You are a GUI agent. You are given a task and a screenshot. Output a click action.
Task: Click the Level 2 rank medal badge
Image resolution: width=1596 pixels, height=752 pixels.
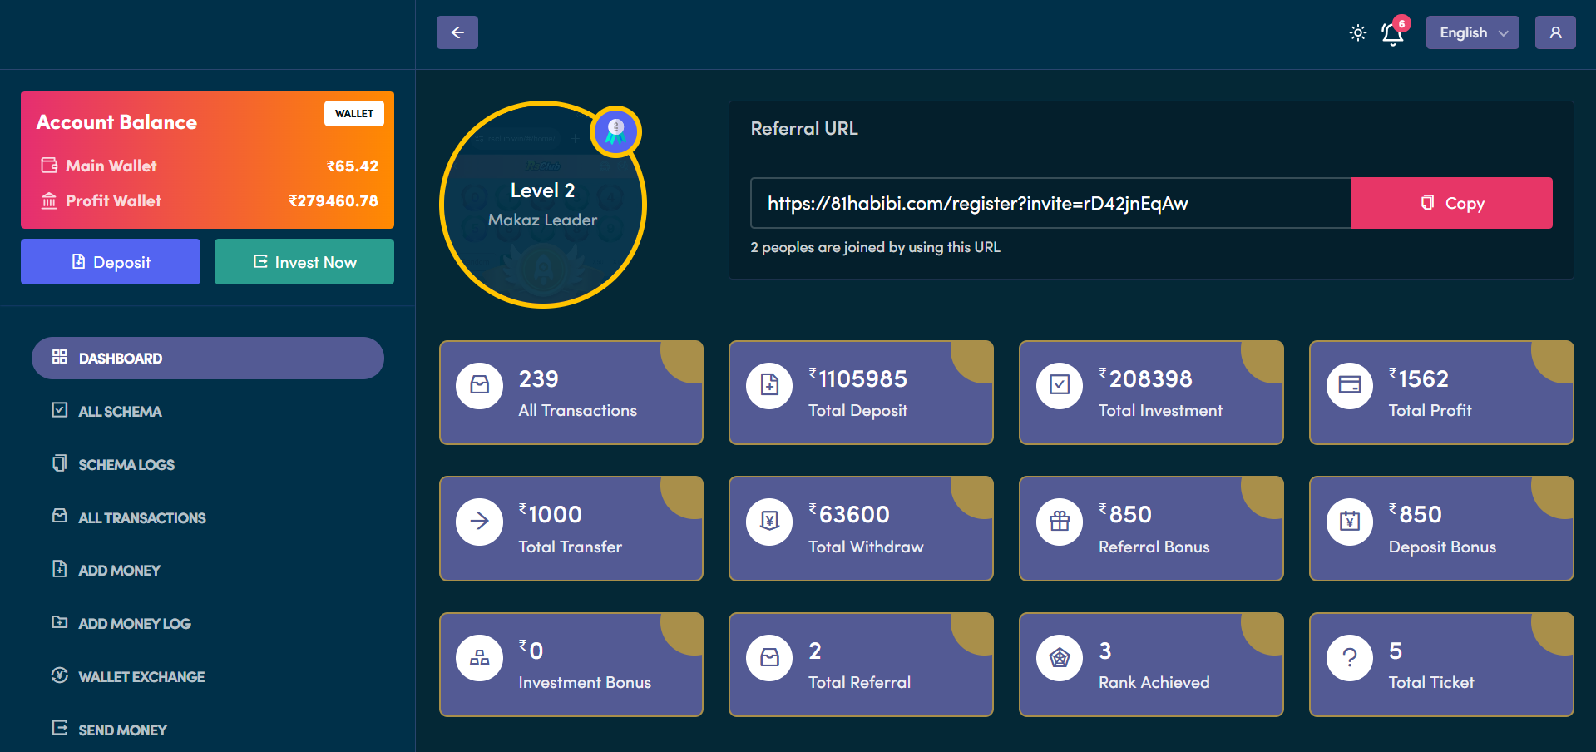pos(615,131)
